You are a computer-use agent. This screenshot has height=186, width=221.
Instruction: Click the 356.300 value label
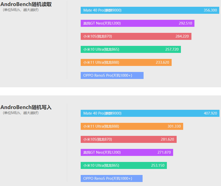[x=210, y=10]
